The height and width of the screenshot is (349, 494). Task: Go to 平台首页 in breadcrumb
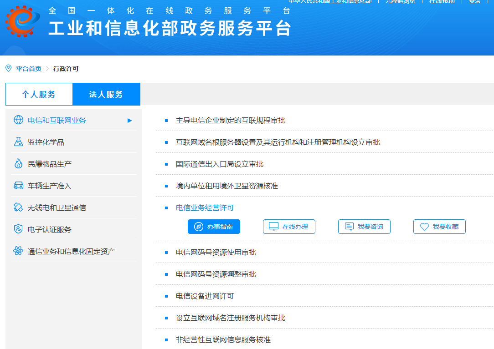[x=29, y=69]
